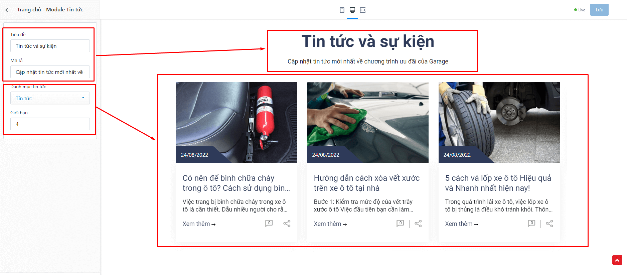Click the 'Cập nhật tin tức mới nhất' subtitle
The image size is (627, 275).
[368, 61]
